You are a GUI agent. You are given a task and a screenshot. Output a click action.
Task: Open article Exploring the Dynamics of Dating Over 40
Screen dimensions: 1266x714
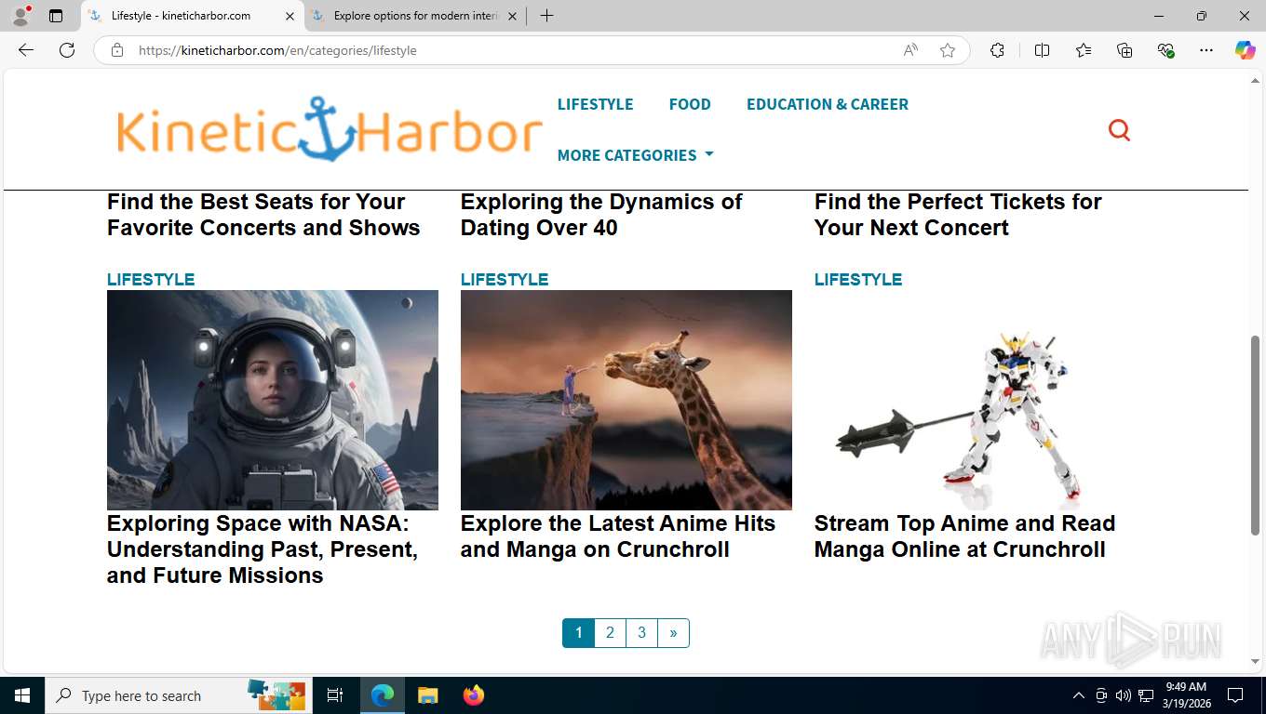[x=601, y=215]
